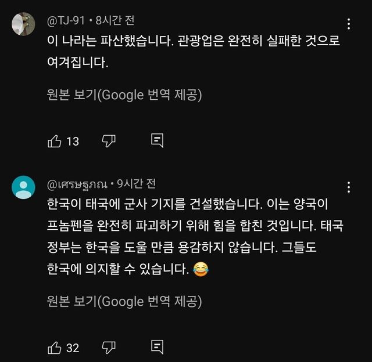
Task: Show original text of @TJ-91 comment
Action: coord(124,95)
